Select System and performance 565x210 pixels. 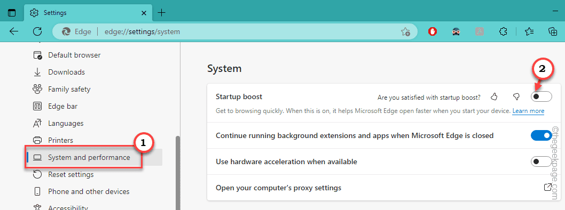pos(94,158)
